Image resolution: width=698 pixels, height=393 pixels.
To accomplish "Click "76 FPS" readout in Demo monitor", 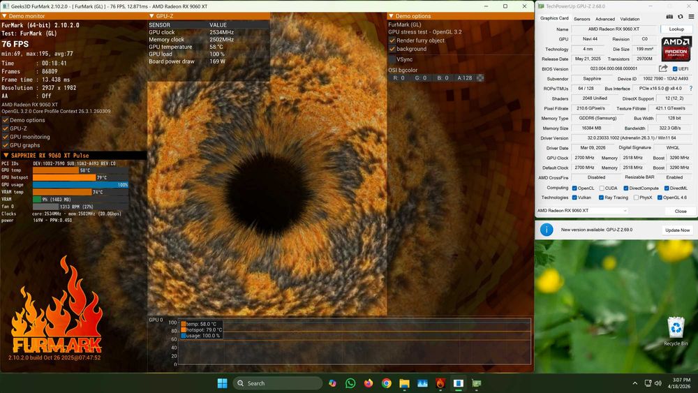I will 15,44.
